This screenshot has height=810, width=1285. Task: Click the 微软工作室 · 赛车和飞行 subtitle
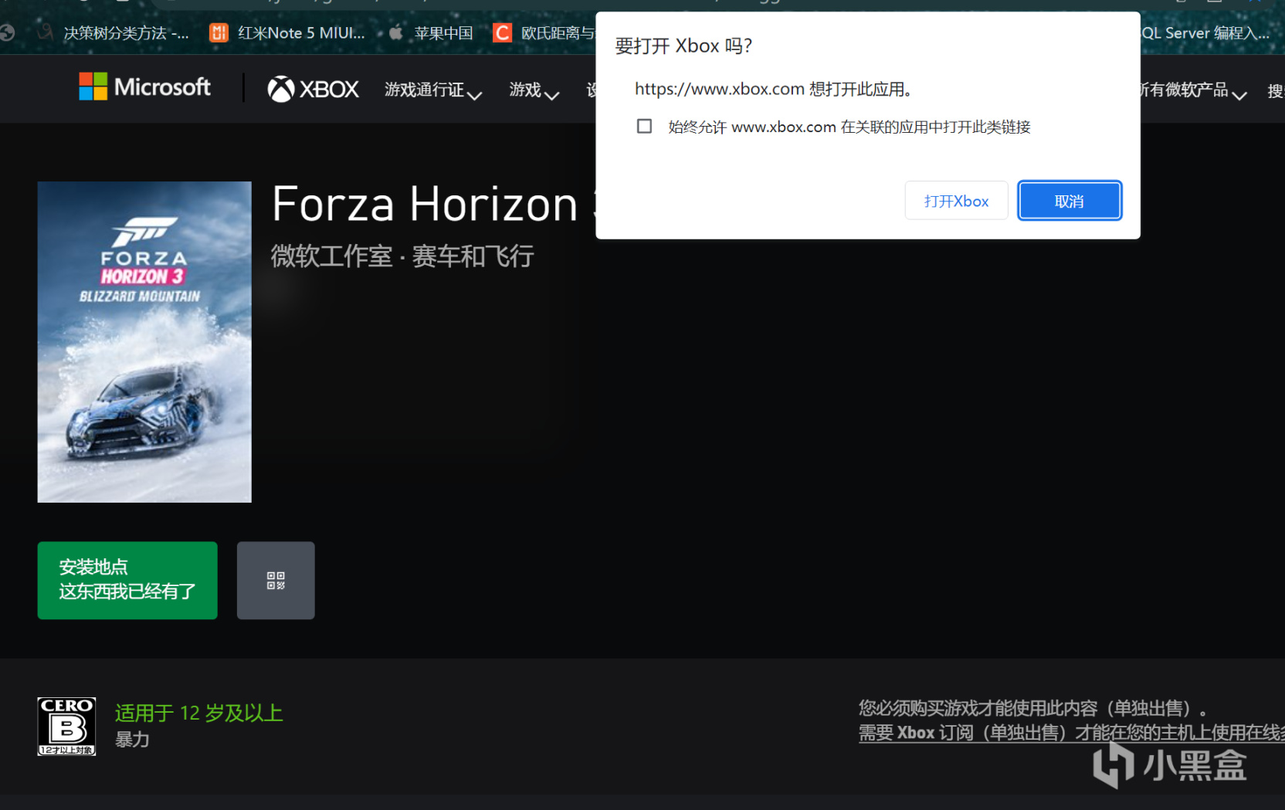(402, 256)
